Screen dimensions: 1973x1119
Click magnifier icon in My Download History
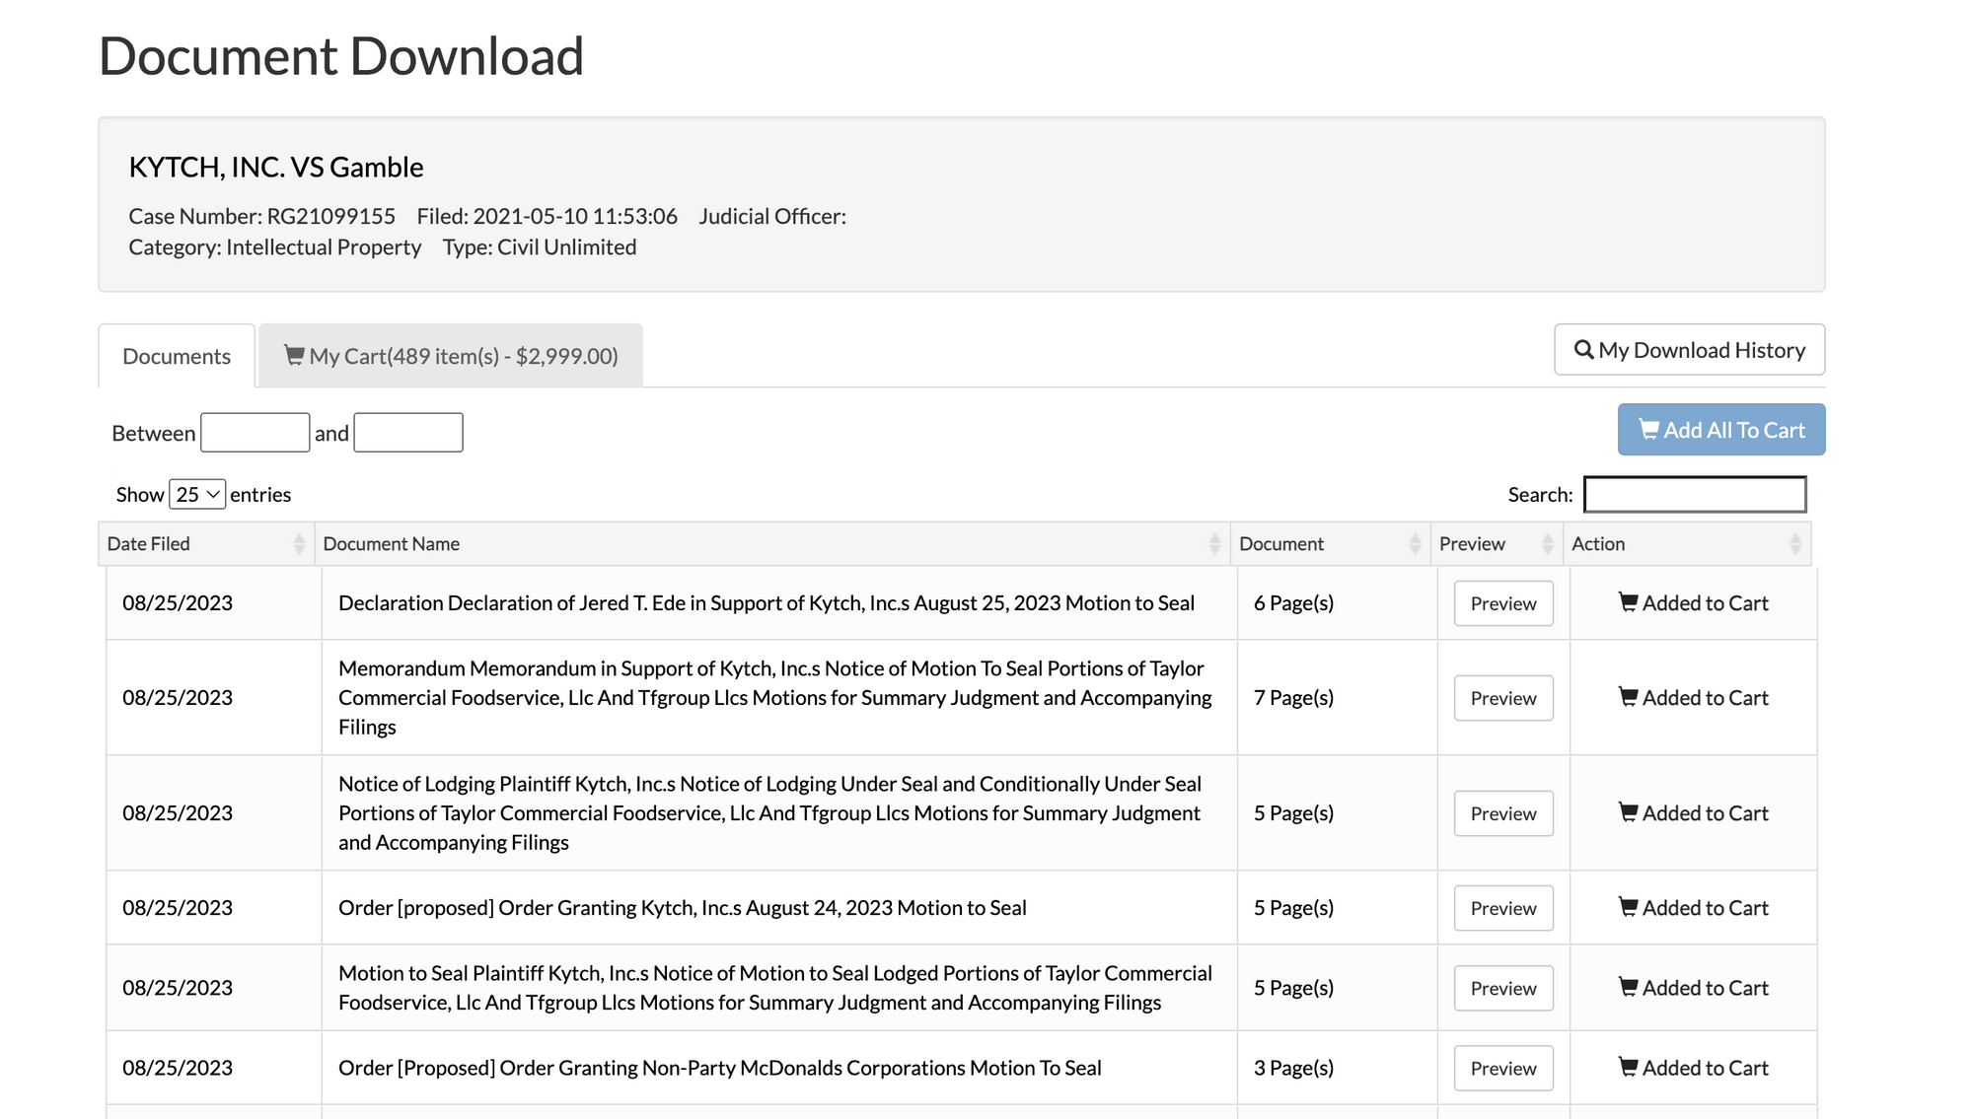tap(1583, 350)
